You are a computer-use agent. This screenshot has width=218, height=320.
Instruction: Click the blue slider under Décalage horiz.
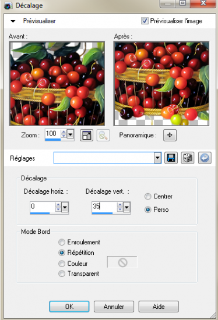coord(40,214)
